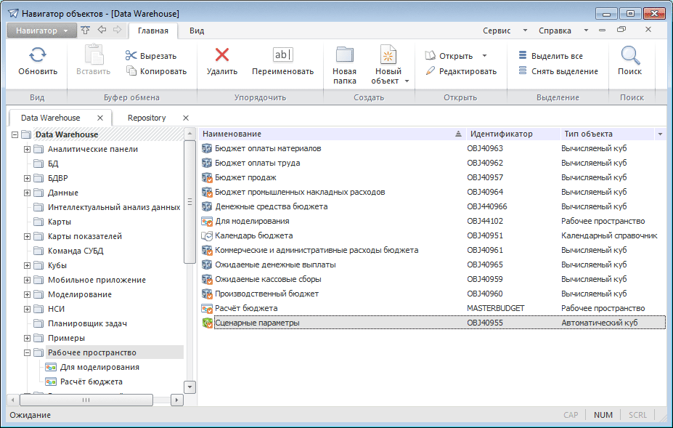Click tree horizontal scrollbar thumb

click(x=86, y=400)
